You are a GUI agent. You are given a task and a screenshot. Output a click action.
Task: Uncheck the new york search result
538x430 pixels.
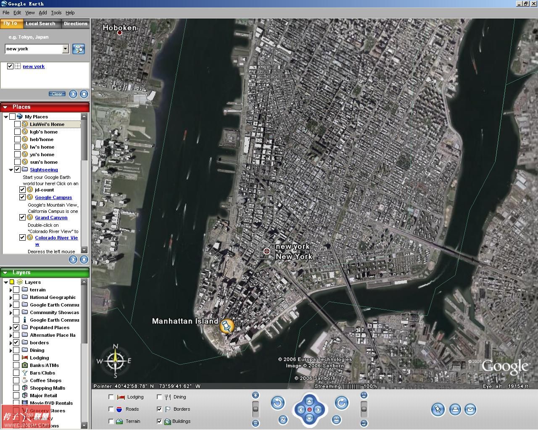[x=10, y=66]
